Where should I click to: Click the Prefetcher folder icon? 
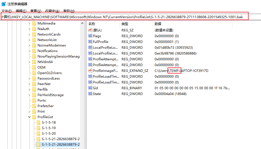tap(34, 106)
